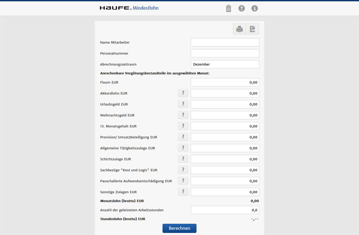Open help for Sachbezüge Kost und Logis
Viewport: 359px width, 235px height.
pyautogui.click(x=183, y=170)
